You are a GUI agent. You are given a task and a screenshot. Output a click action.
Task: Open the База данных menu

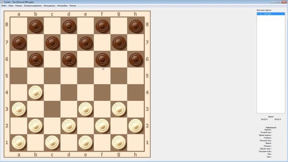click(x=49, y=6)
